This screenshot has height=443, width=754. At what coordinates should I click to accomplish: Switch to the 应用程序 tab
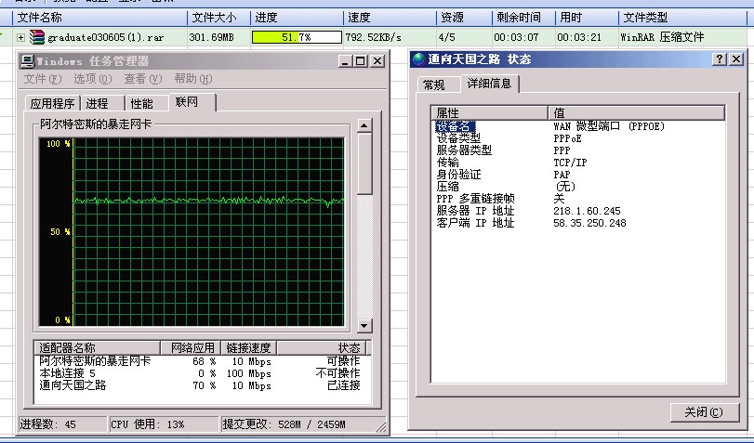[x=52, y=103]
